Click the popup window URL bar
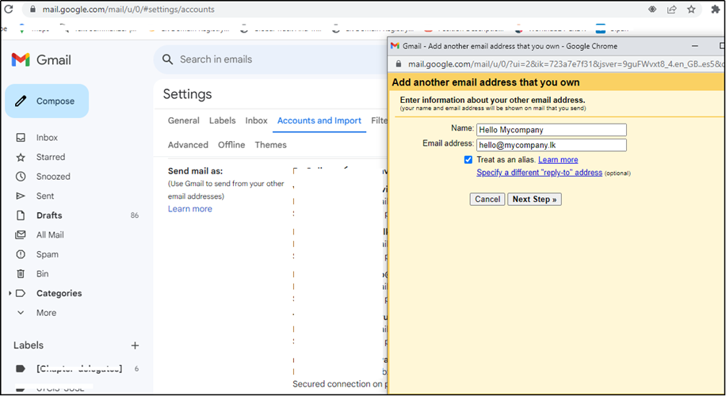The height and width of the screenshot is (396, 726). pos(565,64)
